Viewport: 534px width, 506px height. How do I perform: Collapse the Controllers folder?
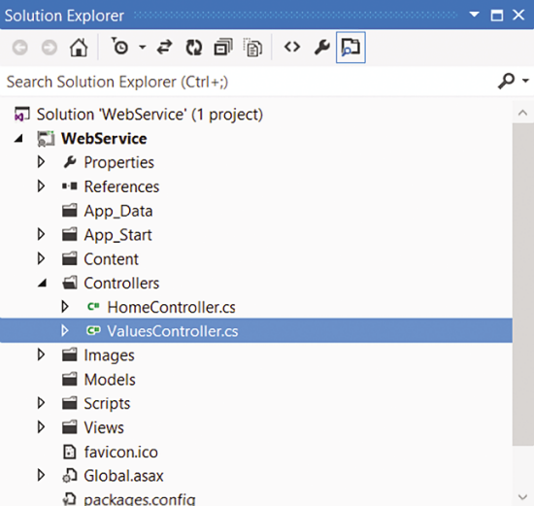point(42,283)
